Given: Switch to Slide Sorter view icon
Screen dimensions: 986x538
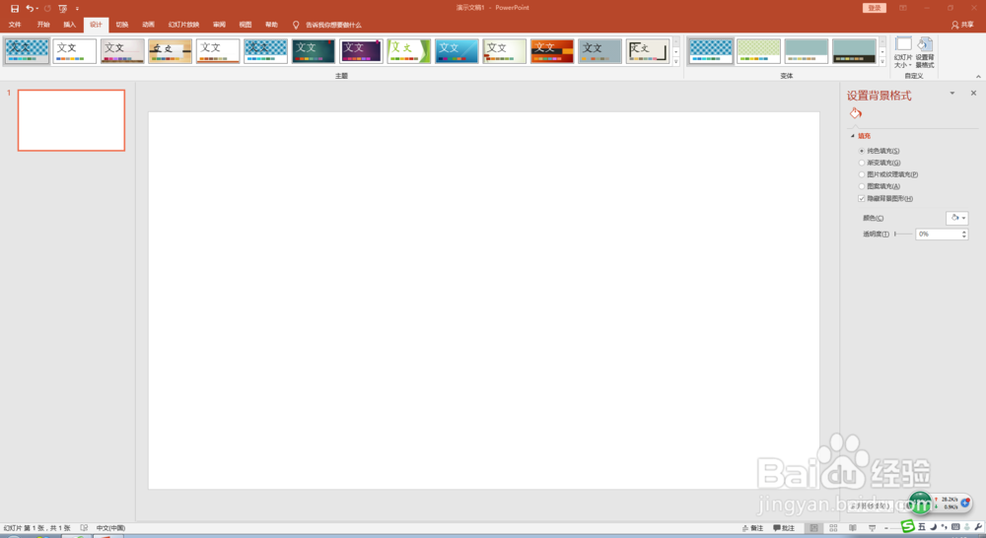Looking at the screenshot, I should pos(833,528).
